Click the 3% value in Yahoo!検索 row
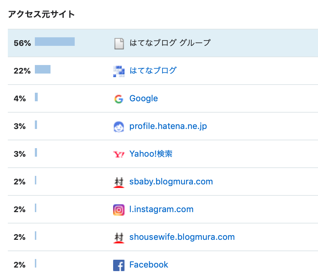Screen dimensions: 318x275 [20, 154]
